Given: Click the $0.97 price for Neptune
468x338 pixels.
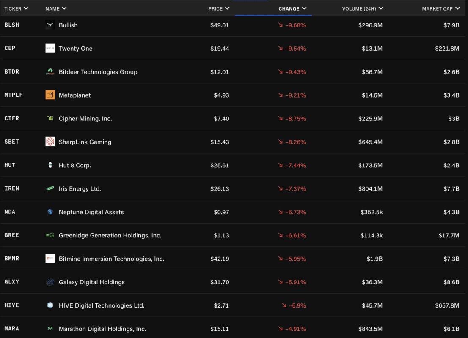Looking at the screenshot, I should point(221,212).
